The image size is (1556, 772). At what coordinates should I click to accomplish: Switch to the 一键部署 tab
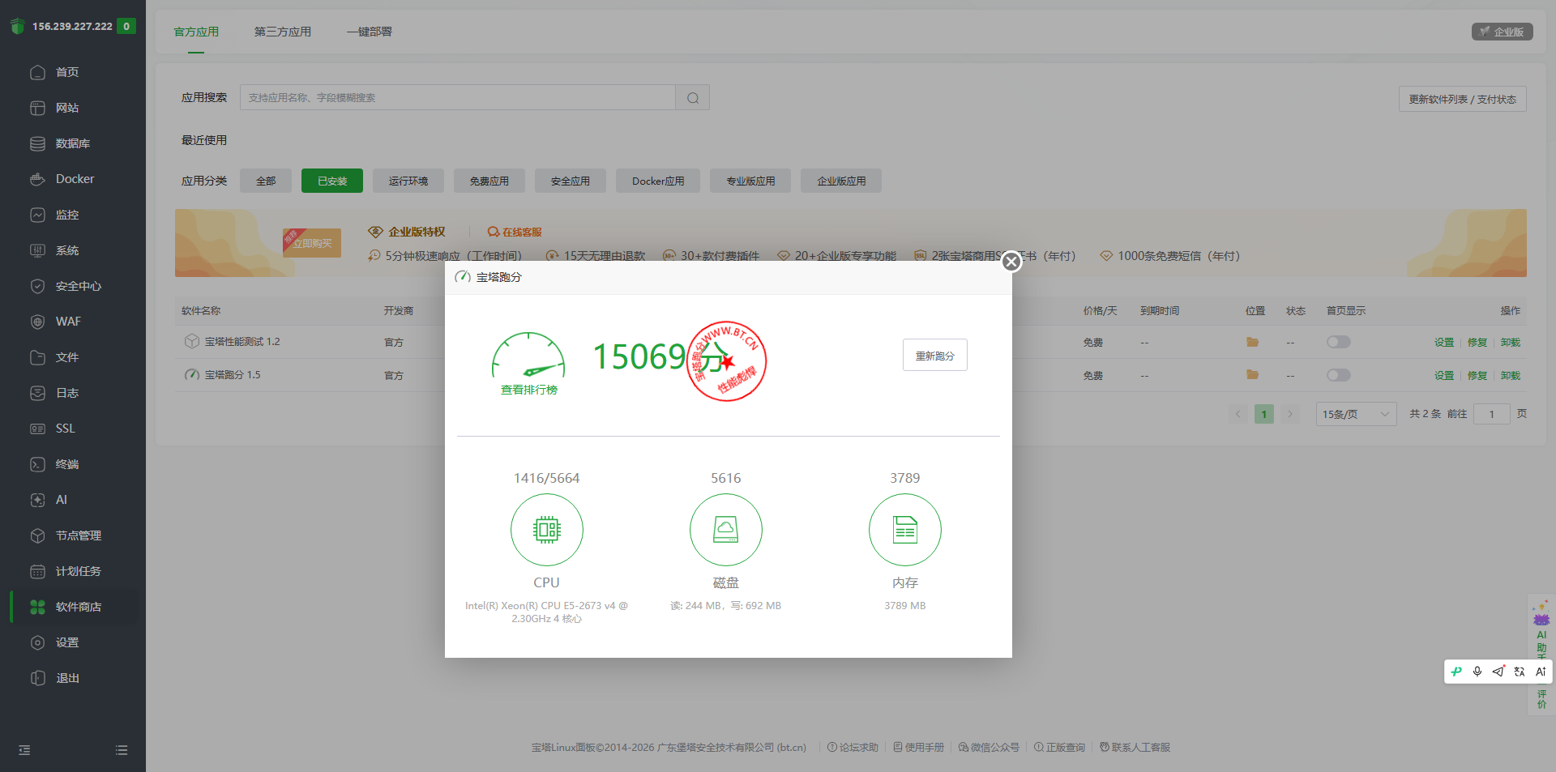point(370,32)
